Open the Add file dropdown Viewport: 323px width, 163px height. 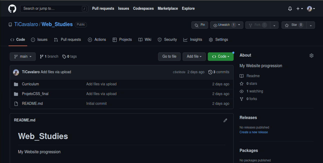pos(194,57)
